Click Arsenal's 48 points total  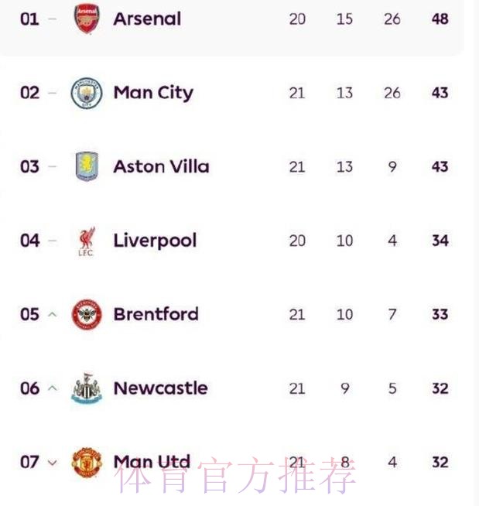click(x=440, y=19)
